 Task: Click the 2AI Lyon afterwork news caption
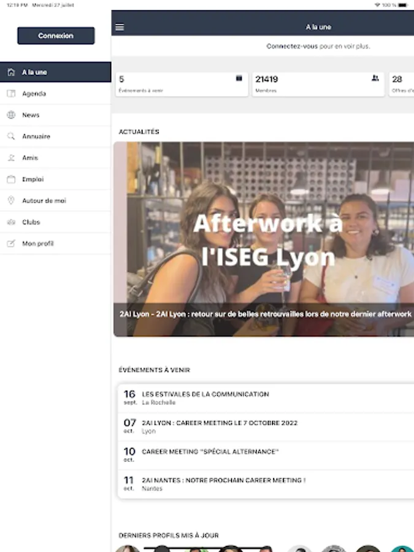[x=265, y=313]
